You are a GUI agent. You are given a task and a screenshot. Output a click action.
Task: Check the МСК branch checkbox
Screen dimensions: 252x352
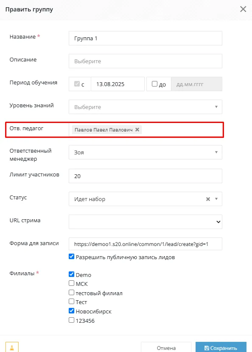tap(71, 283)
